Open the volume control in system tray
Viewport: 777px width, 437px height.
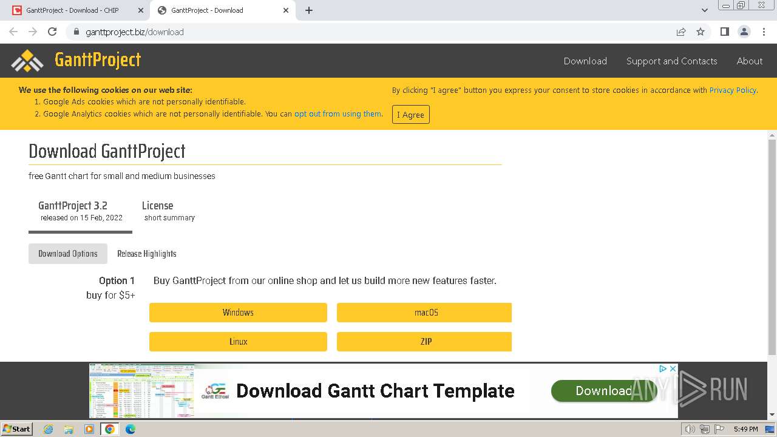click(x=690, y=429)
